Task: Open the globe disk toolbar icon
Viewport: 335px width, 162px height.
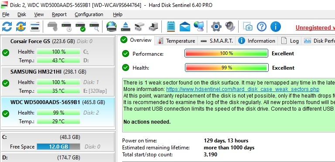Action: 112,27
